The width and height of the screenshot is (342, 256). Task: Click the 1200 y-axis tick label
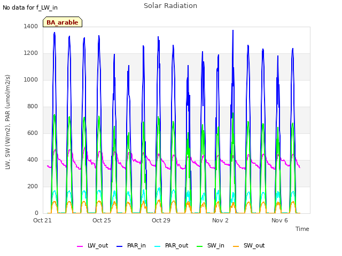coord(31,53)
